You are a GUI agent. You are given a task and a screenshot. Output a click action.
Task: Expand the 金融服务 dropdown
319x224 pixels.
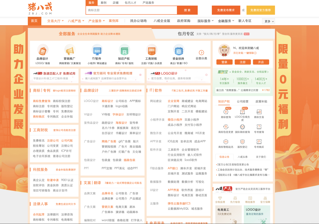[226, 21]
